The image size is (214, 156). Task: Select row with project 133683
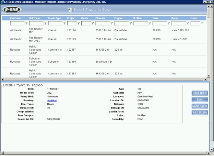point(104,73)
